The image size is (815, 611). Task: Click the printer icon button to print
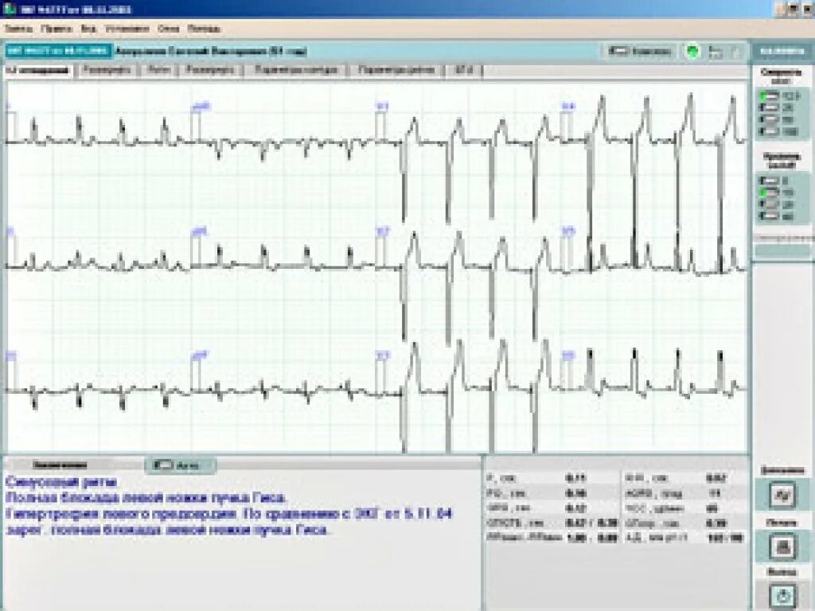(782, 546)
